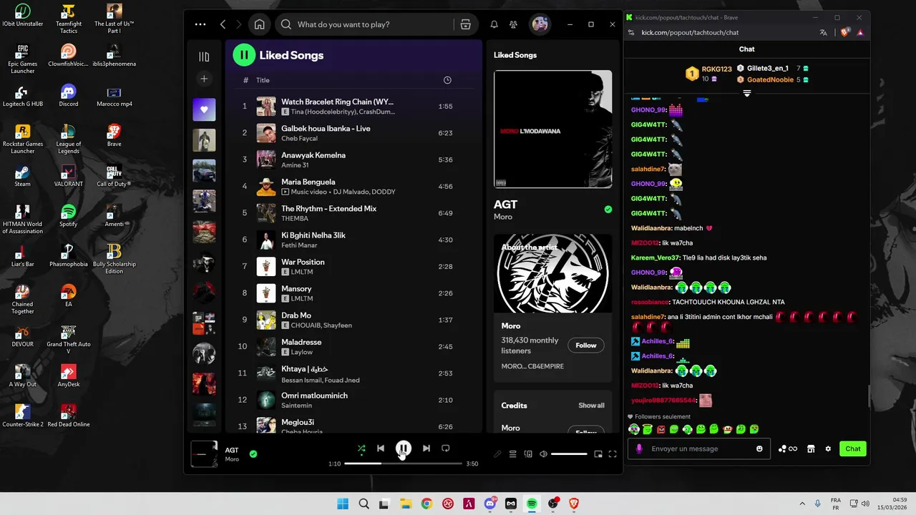Open Spotify notifications bell
The image size is (916, 515).
click(x=494, y=24)
